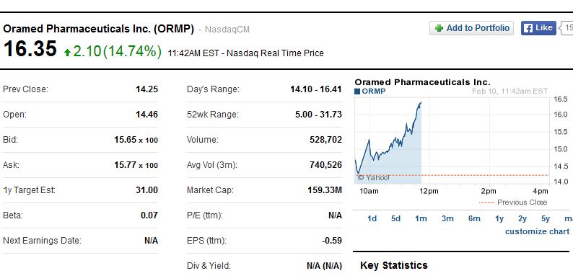This screenshot has width=573, height=276.
Task: Show the 6m chart range
Action: (474, 218)
